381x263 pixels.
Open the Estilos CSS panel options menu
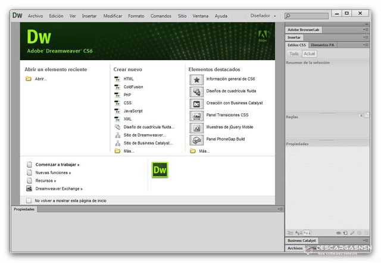(x=366, y=45)
